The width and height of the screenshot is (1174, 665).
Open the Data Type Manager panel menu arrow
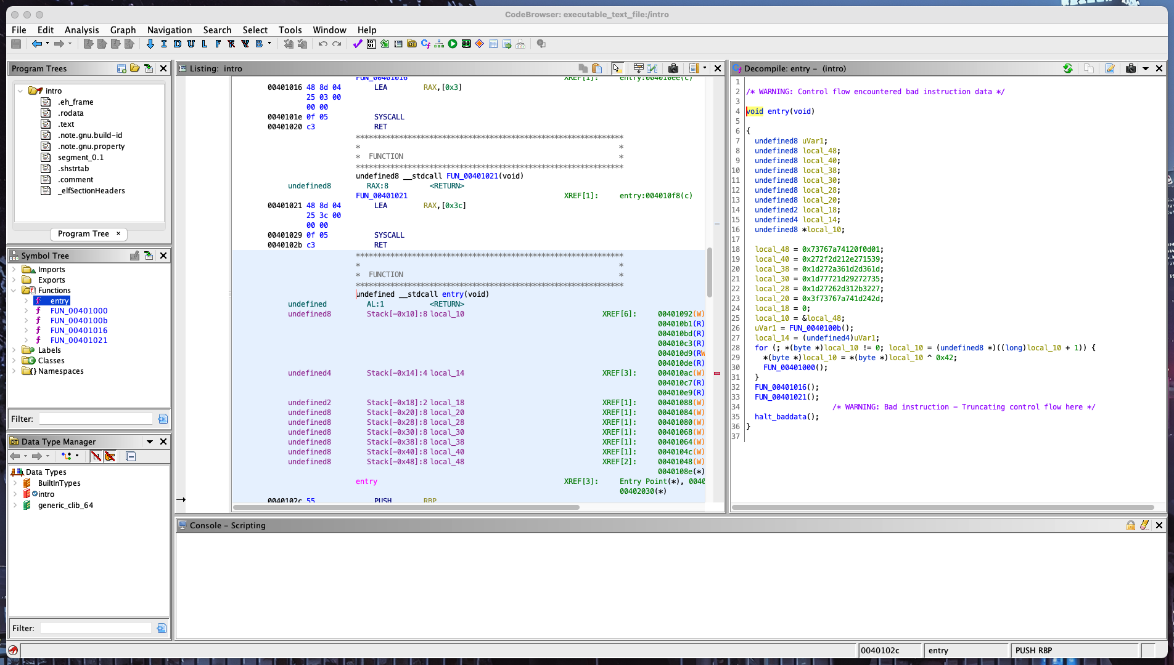pyautogui.click(x=149, y=441)
